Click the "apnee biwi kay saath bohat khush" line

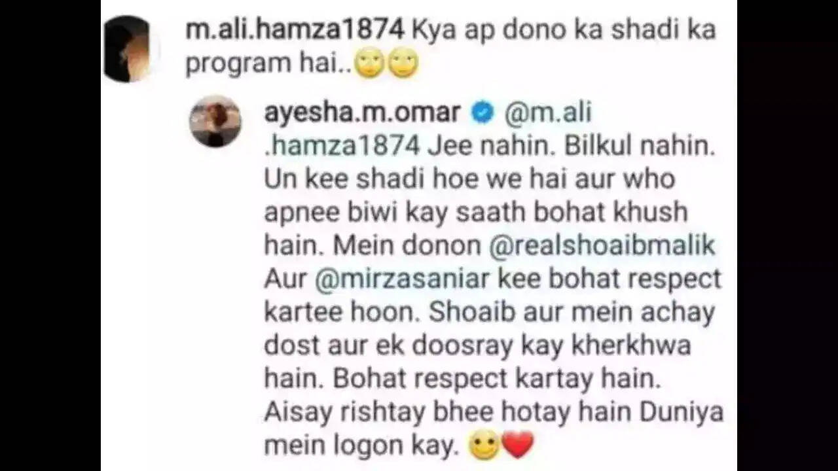tap(476, 213)
